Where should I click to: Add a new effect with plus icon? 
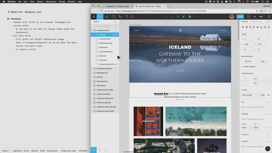[x=269, y=135]
